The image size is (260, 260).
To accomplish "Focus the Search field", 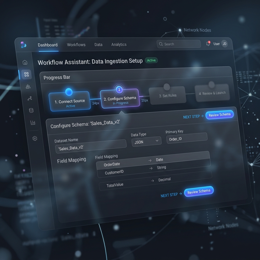I will (178, 44).
